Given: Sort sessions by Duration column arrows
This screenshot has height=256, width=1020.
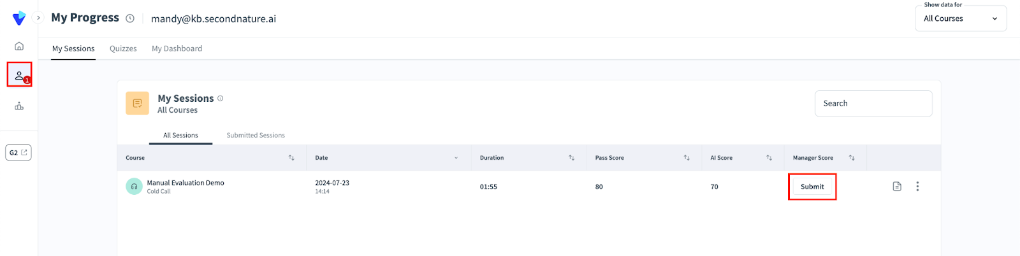Looking at the screenshot, I should click(x=572, y=158).
